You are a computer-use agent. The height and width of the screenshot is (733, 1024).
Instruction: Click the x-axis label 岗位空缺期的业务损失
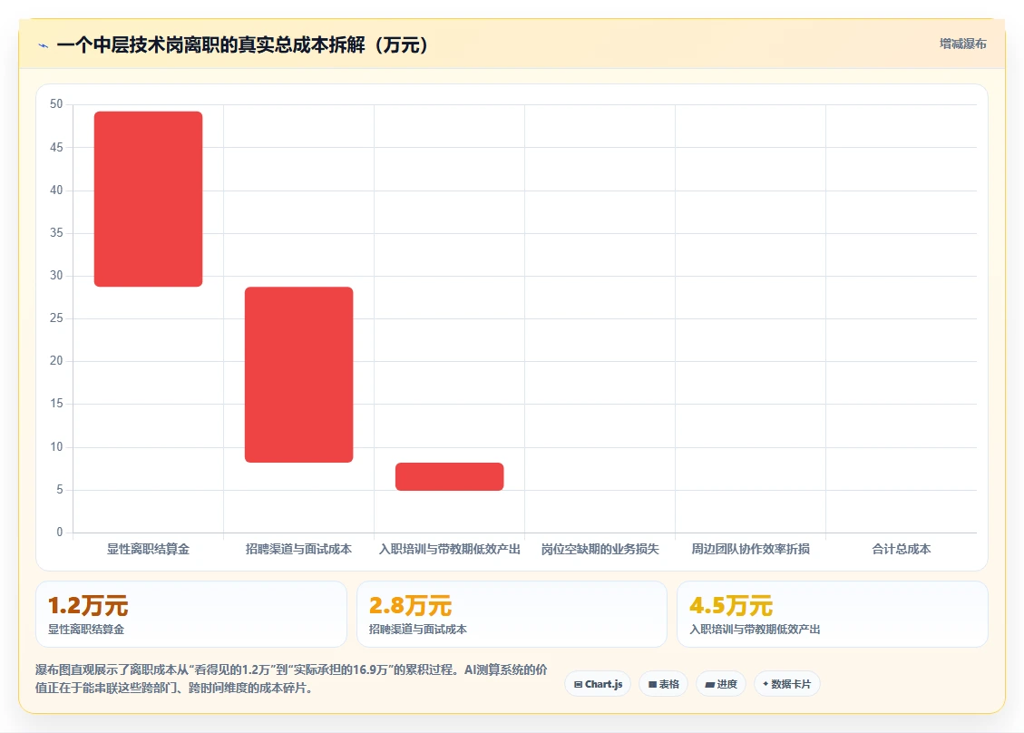(x=600, y=550)
